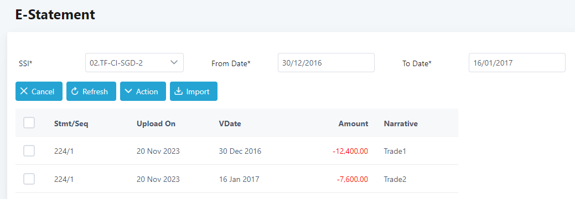Click the From Date field 30/12/2016
The height and width of the screenshot is (199, 575).
[x=326, y=62]
